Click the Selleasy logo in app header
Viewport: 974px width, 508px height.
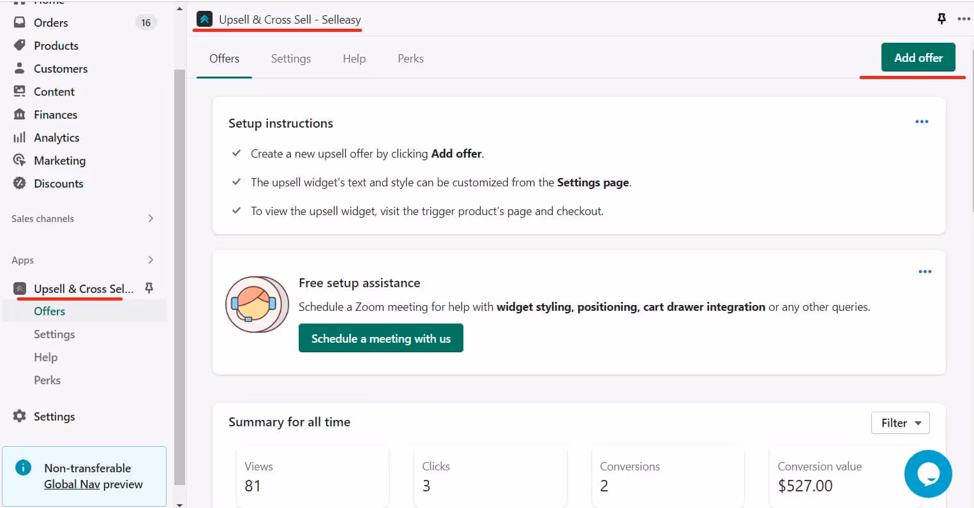[204, 19]
